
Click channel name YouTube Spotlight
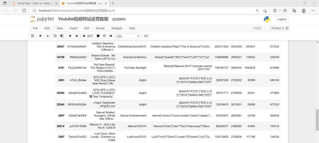click(135, 68)
